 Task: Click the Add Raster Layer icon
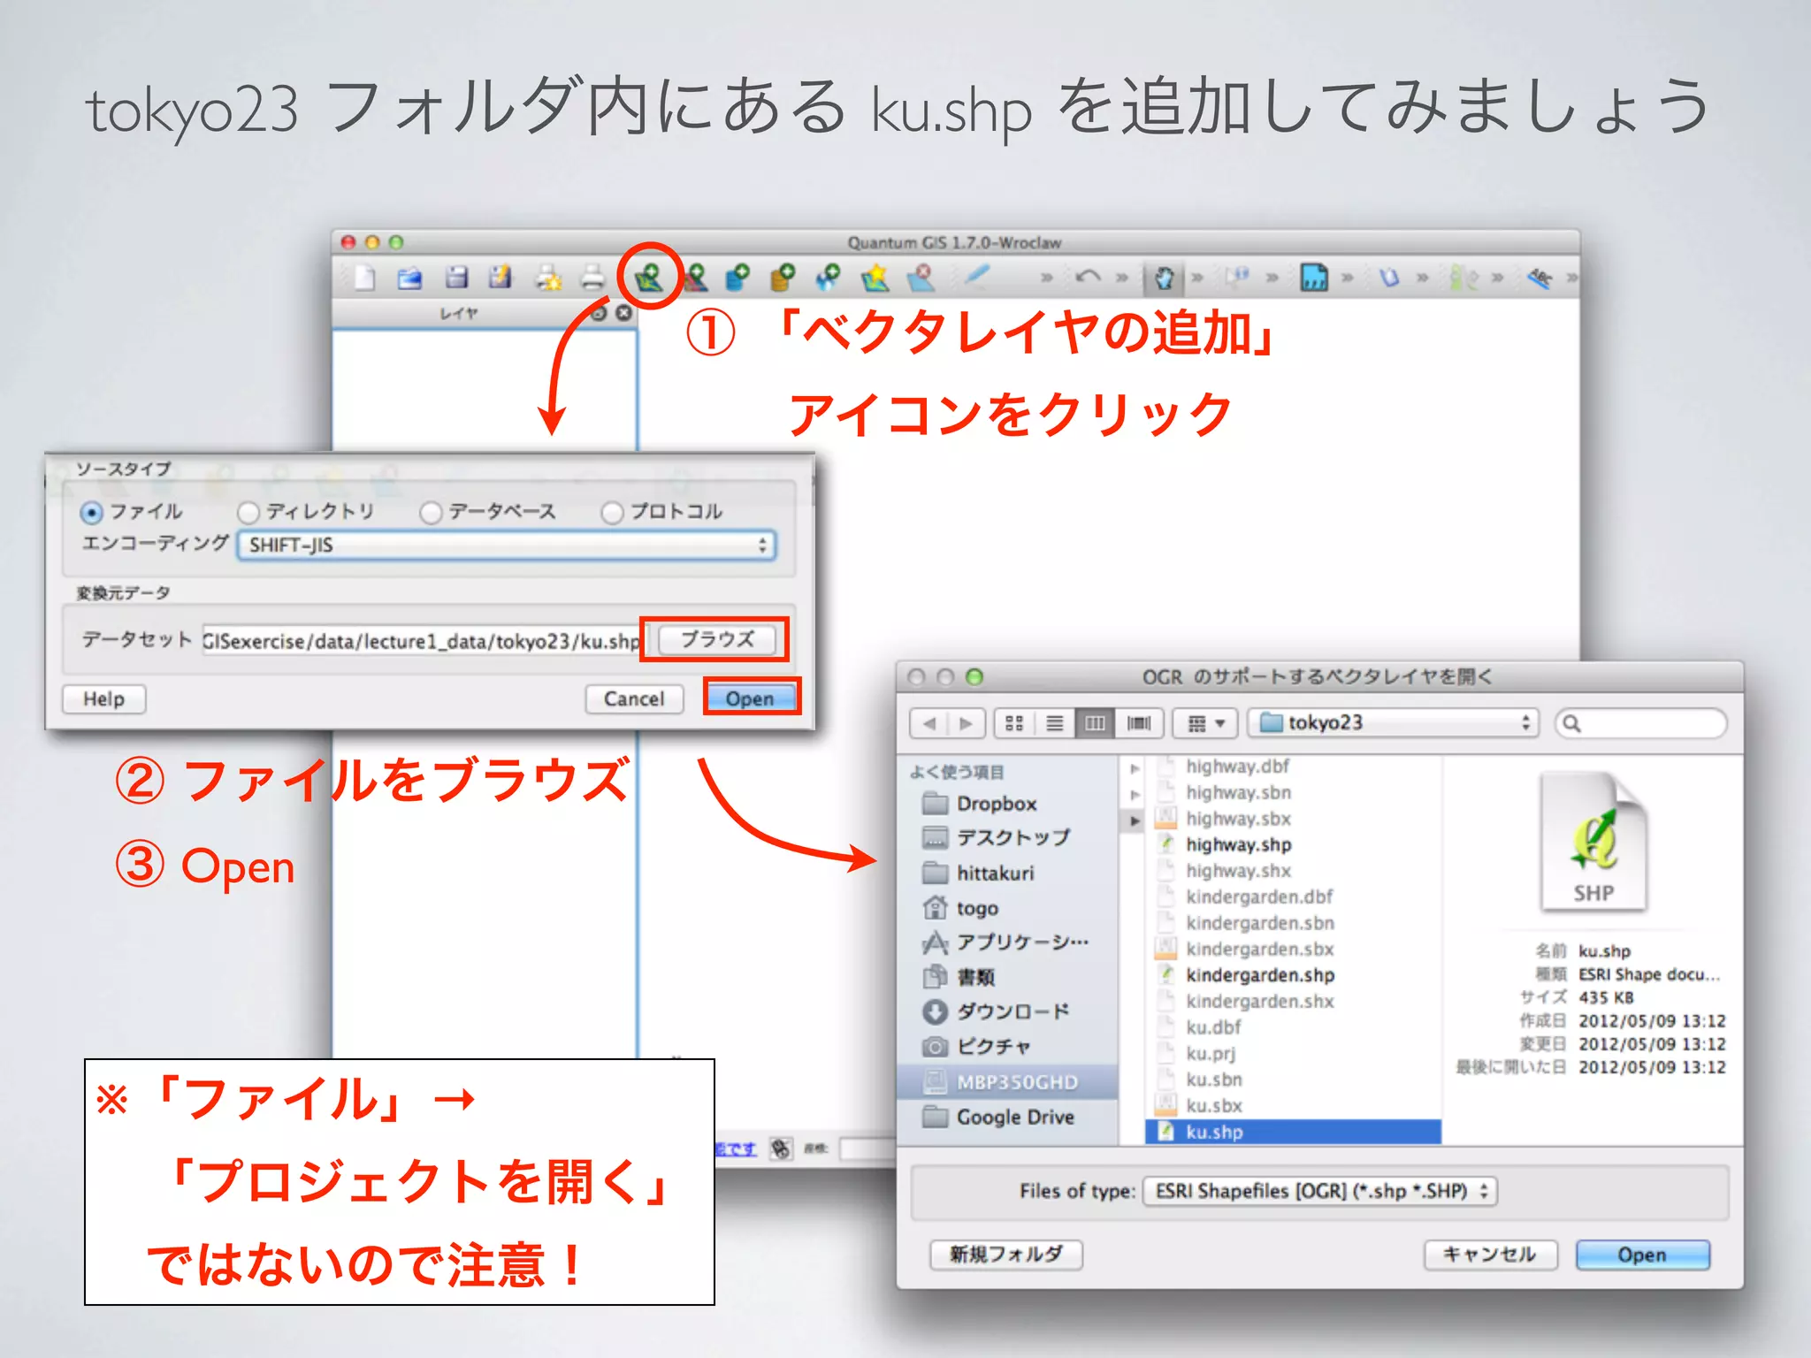[696, 278]
